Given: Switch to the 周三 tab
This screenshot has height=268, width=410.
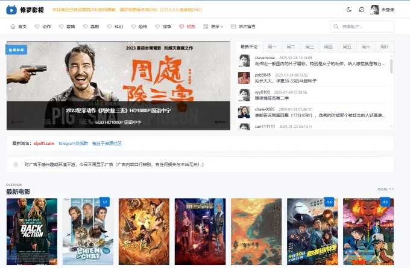Looking at the screenshot, I should click(309, 47).
